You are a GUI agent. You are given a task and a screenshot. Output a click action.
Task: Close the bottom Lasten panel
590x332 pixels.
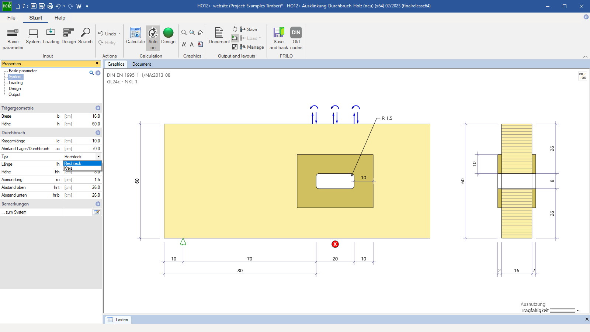(587, 319)
